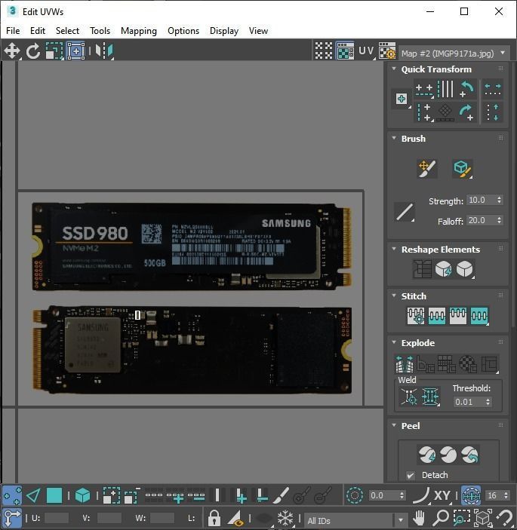Screen dimensions: 517x530
Task: Click the Zoom Region icon
Action: 461,517
